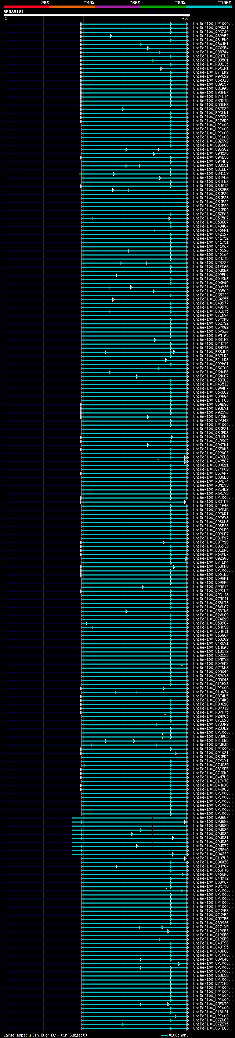Select the UniRef100_Q8GTD9 label

211,502
